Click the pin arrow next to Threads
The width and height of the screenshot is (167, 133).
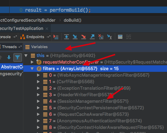[20, 47]
